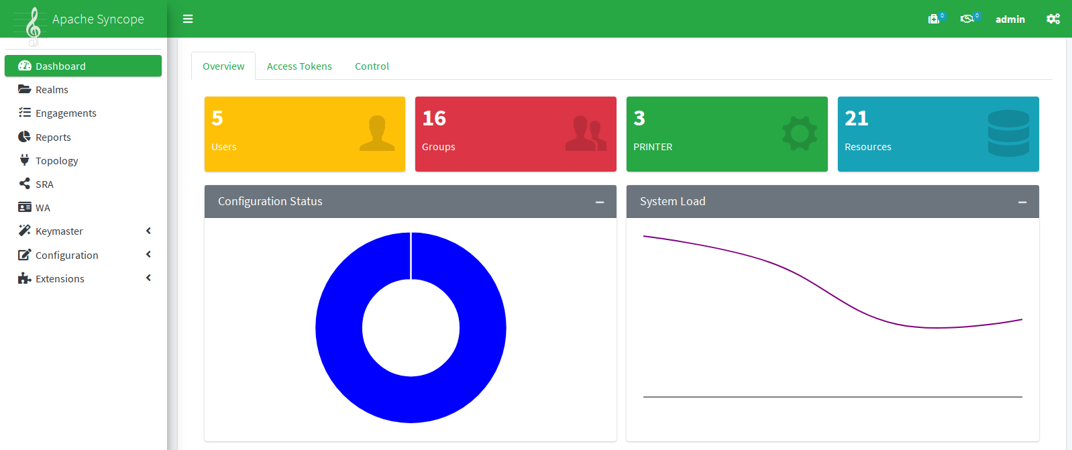This screenshot has width=1072, height=450.
Task: Open the admin gears settings icon
Action: (x=1053, y=19)
